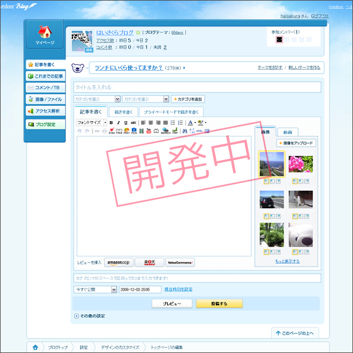Click the binoculars find icon
The image size is (353, 353).
185,131
